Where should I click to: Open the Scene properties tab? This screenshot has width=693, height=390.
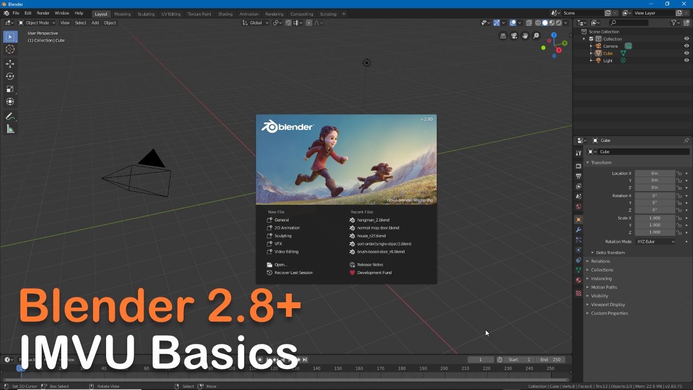coord(578,196)
